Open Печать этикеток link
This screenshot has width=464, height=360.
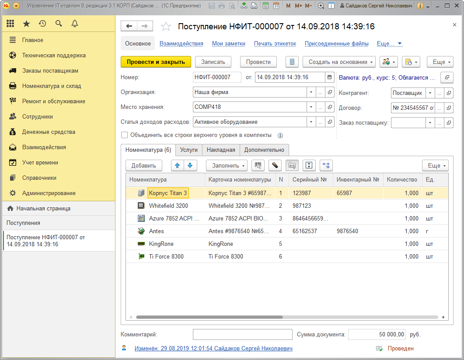pos(275,43)
